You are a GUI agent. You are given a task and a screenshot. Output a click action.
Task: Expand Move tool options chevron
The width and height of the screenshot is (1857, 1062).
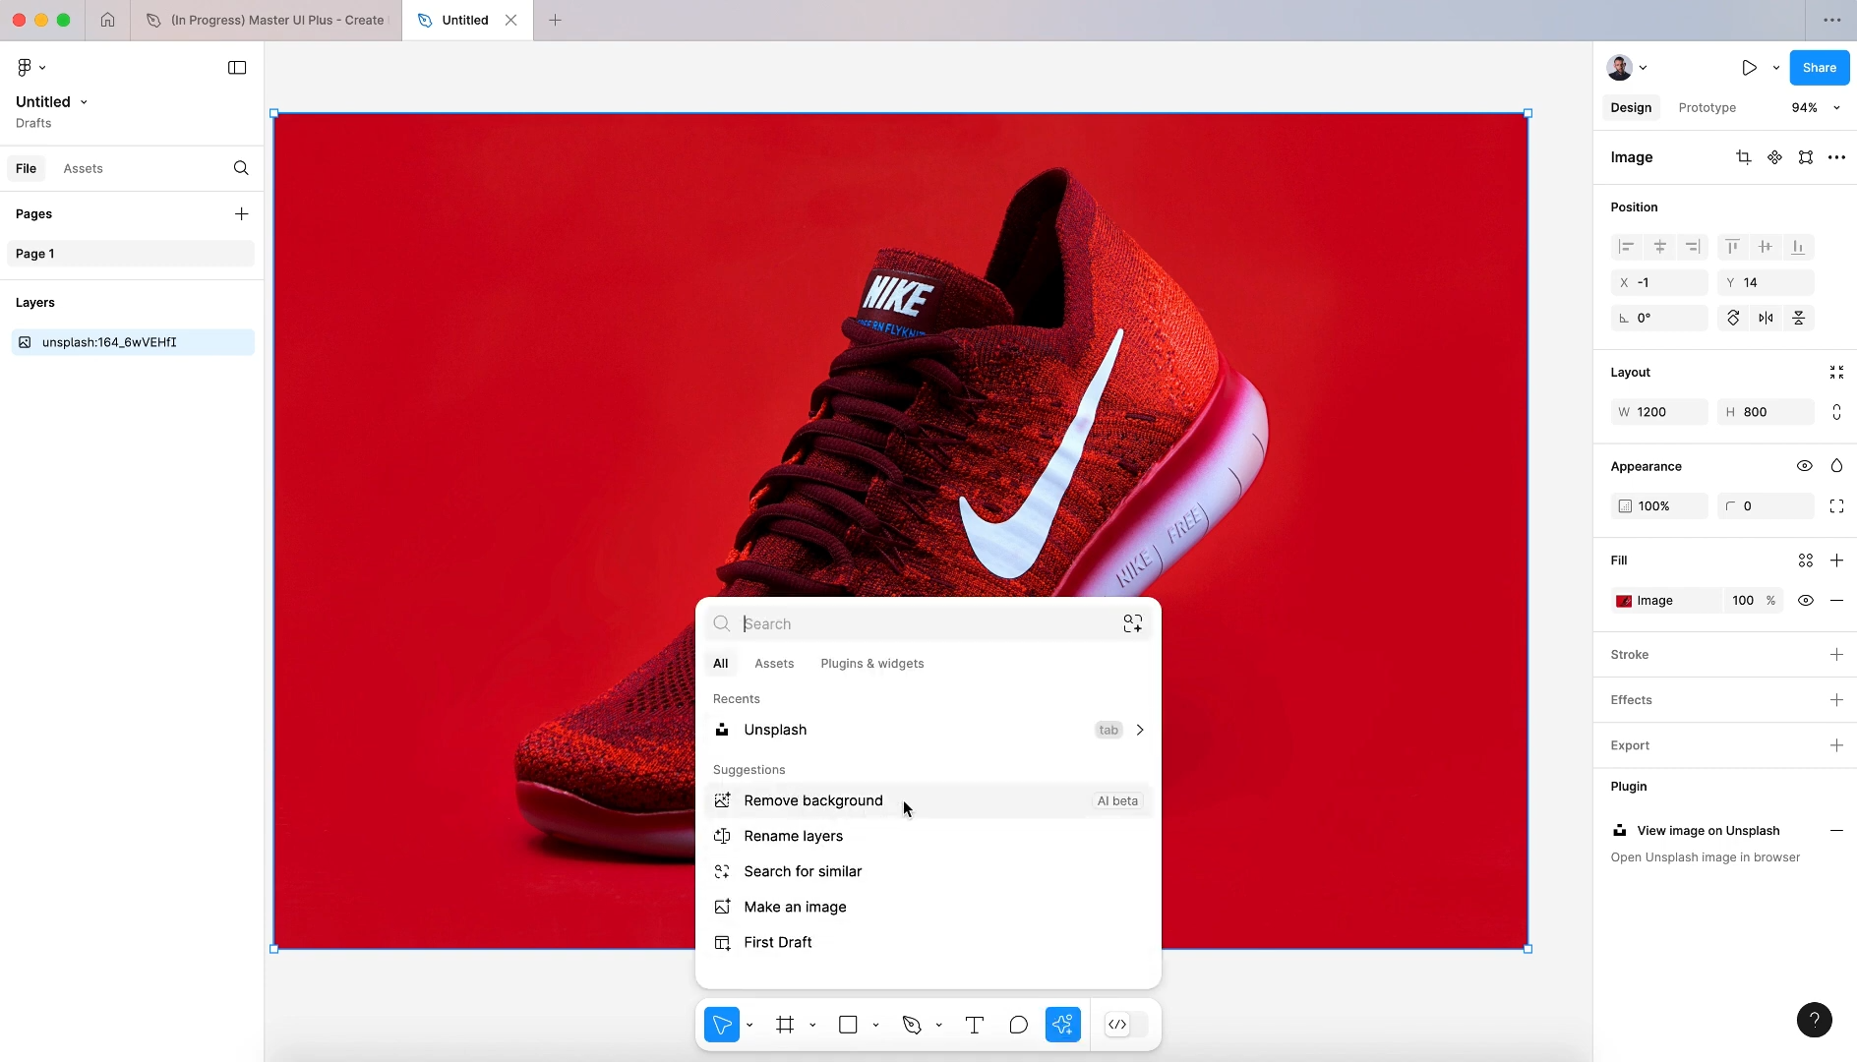pyautogui.click(x=749, y=1025)
